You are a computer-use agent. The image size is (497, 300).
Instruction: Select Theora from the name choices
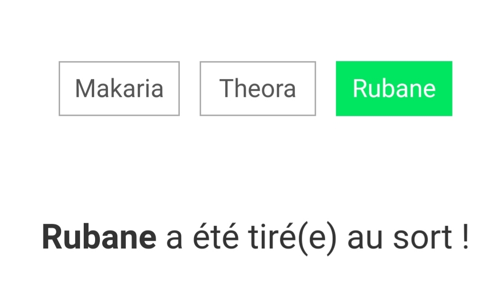click(257, 88)
